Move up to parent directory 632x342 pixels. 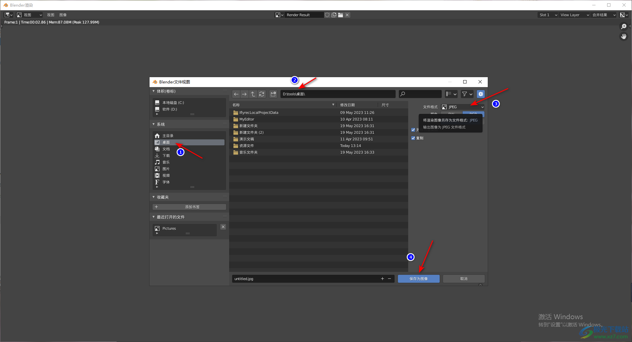tap(253, 94)
